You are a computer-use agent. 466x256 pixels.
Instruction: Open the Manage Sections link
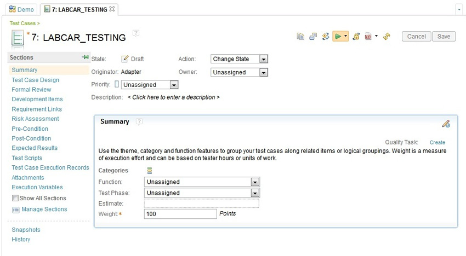[x=44, y=209]
